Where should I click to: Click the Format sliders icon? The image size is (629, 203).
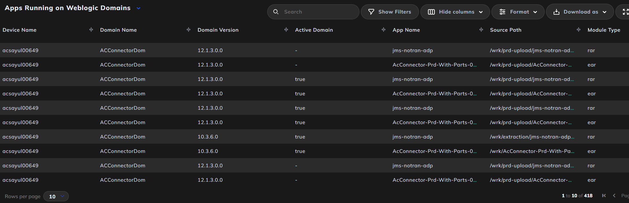(502, 12)
